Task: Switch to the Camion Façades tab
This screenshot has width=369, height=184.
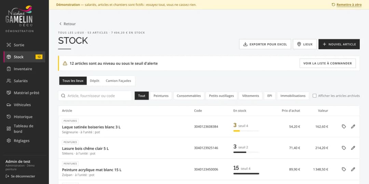Action: (x=118, y=81)
